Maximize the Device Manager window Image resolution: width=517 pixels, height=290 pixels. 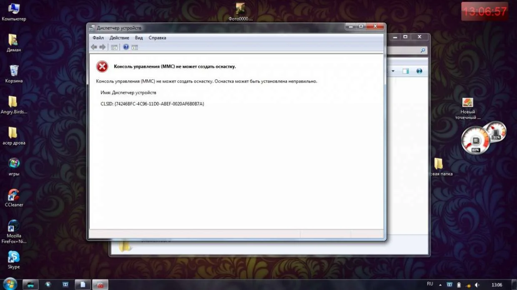tap(361, 26)
